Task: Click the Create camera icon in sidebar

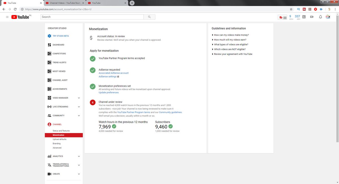Action: (x=49, y=174)
